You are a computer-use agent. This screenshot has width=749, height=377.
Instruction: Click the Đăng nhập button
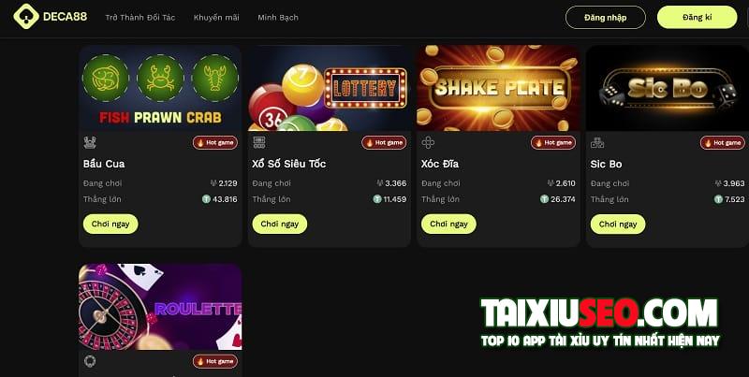click(605, 18)
